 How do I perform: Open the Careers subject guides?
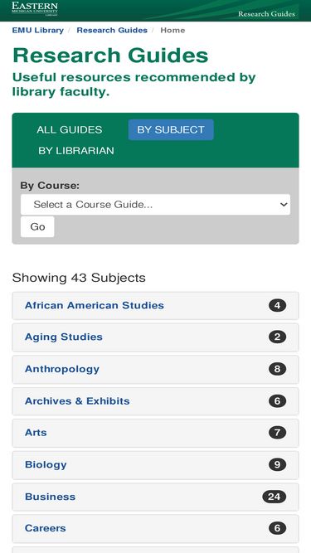point(156,529)
